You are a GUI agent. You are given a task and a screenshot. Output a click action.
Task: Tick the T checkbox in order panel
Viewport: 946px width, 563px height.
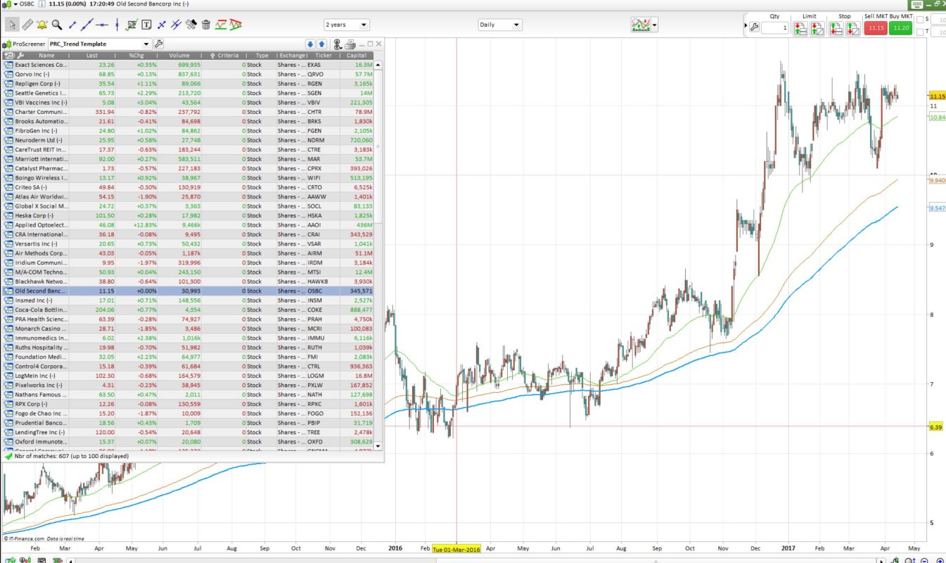pyautogui.click(x=920, y=31)
